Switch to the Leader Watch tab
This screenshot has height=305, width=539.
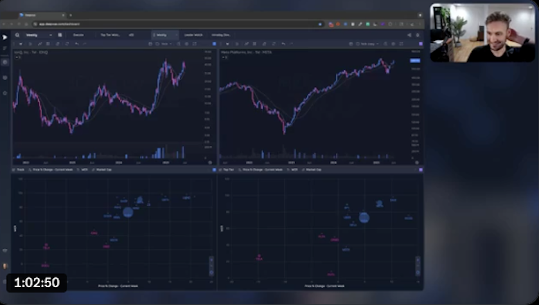point(195,35)
